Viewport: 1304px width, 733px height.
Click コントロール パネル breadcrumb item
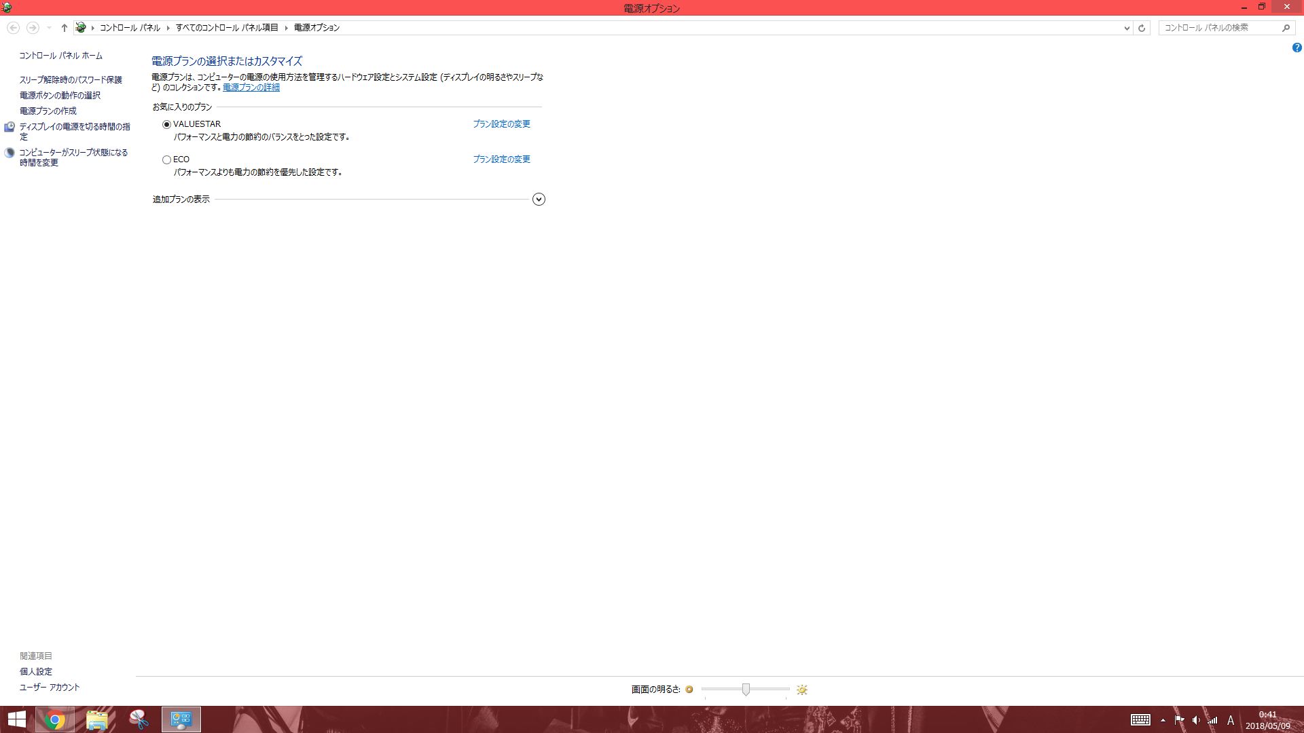point(130,28)
